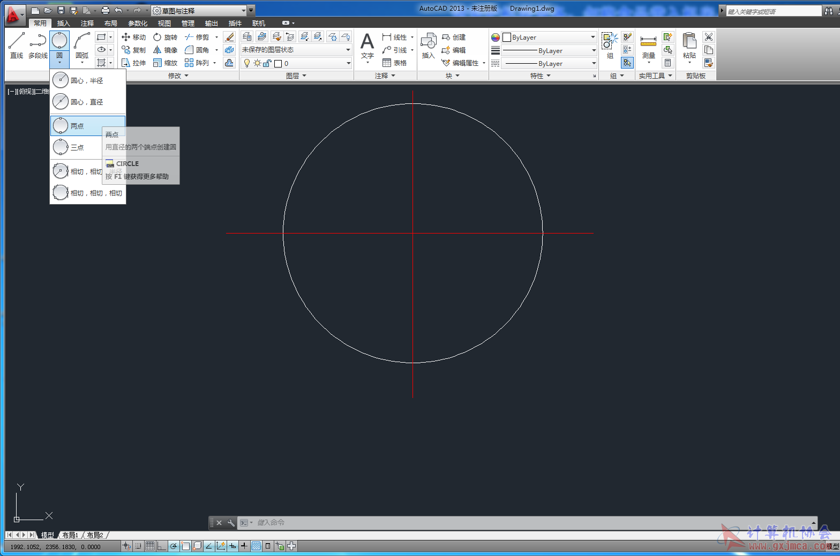The width and height of the screenshot is (840, 556).
Task: Switch to the 布局1 layout tab
Action: [70, 535]
